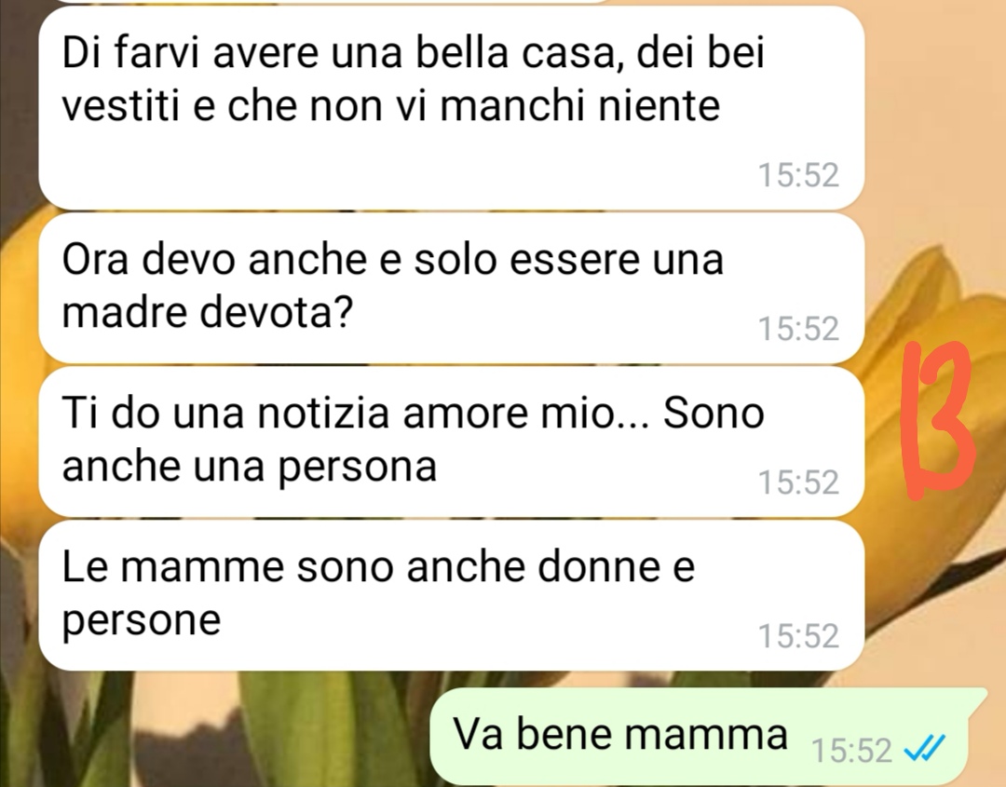Viewport: 1006px width, 787px height.
Task: Tap the 'Le mamme sono anche donne' message
Action: (x=451, y=595)
